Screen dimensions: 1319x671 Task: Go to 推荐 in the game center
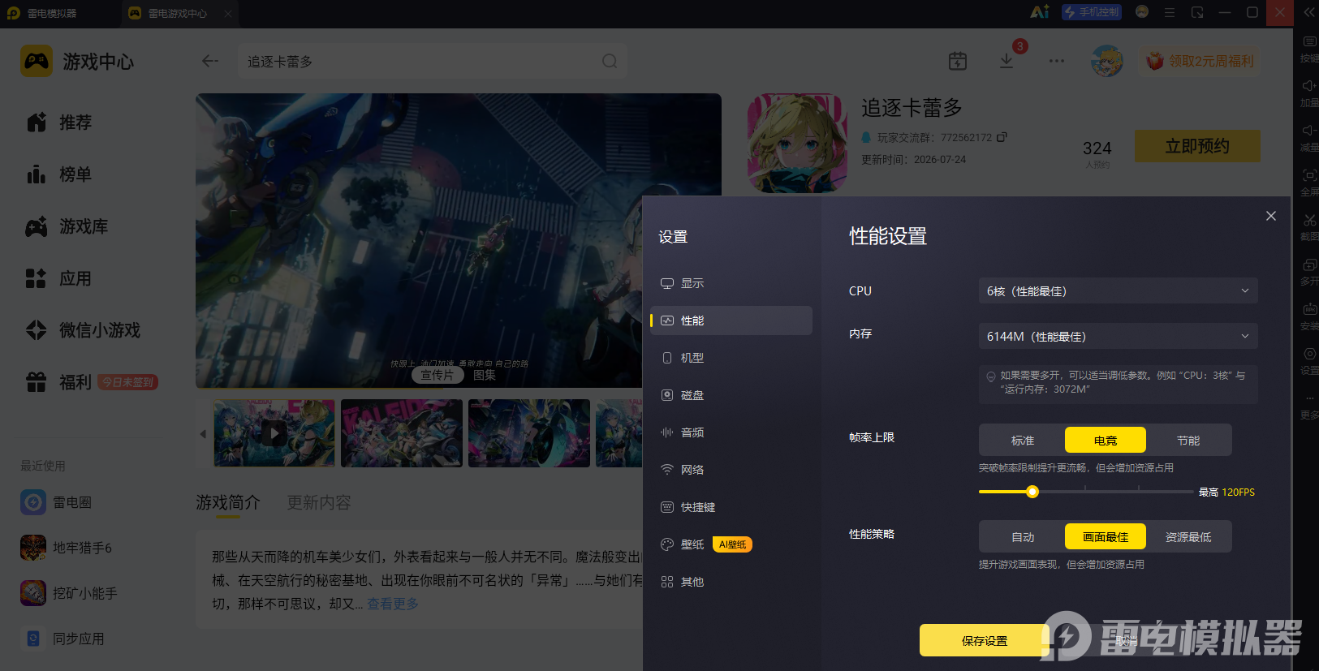(58, 123)
